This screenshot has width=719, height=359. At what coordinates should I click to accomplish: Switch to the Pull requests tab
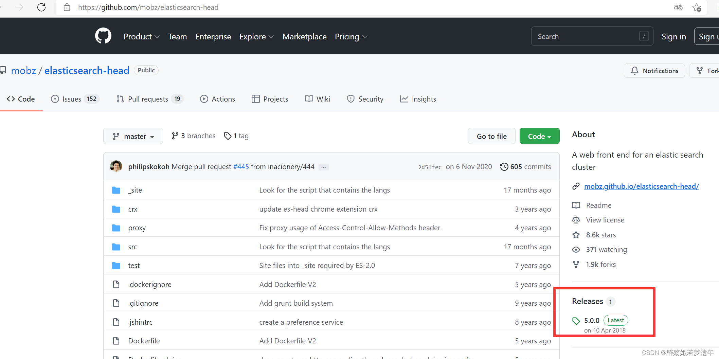coord(149,99)
